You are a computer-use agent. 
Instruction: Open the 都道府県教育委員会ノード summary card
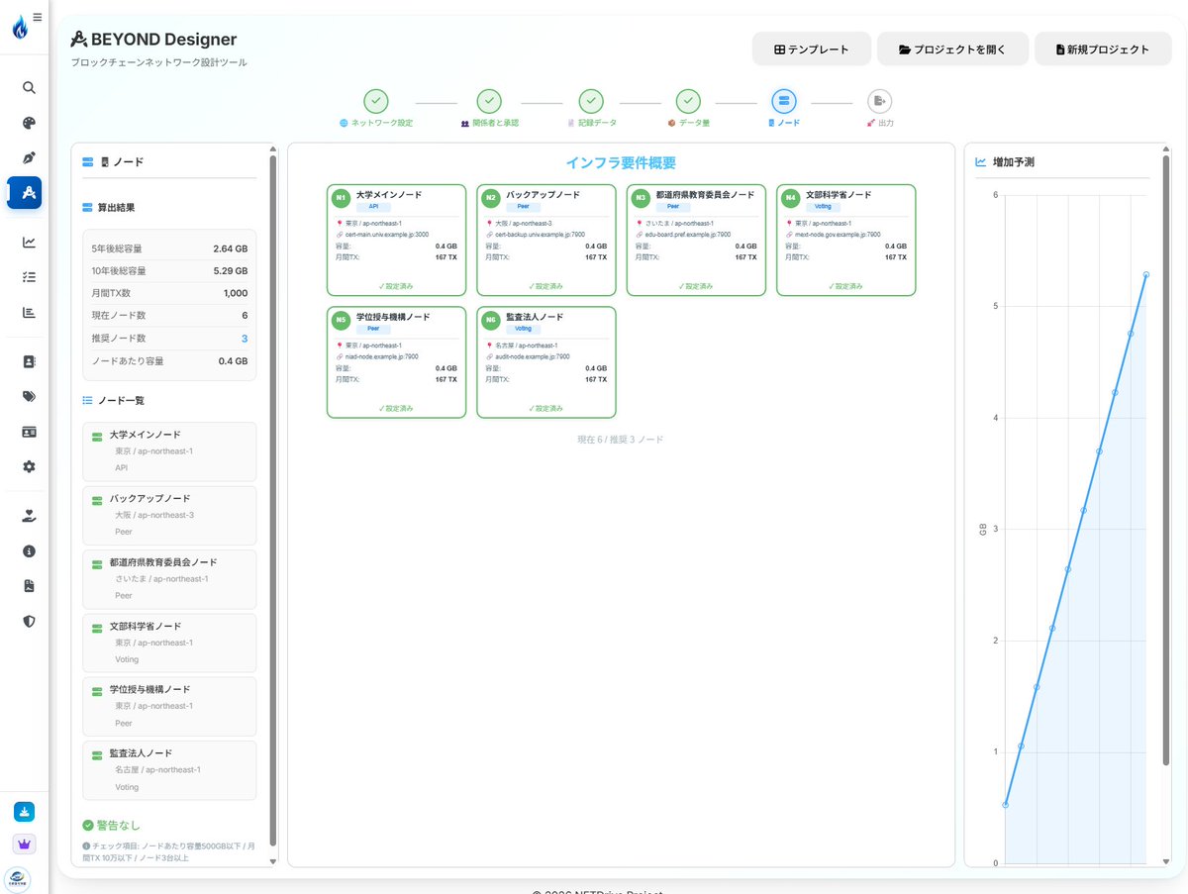click(x=696, y=240)
